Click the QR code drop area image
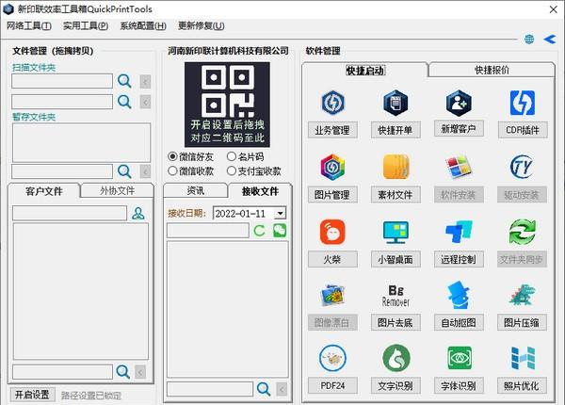Screen dimensions: 565x405 (227, 105)
